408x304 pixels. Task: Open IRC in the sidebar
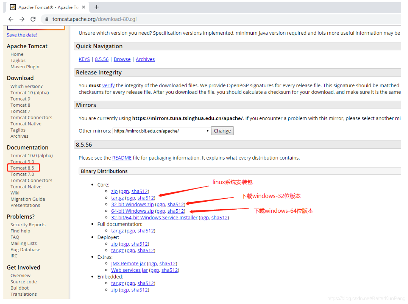point(14,256)
